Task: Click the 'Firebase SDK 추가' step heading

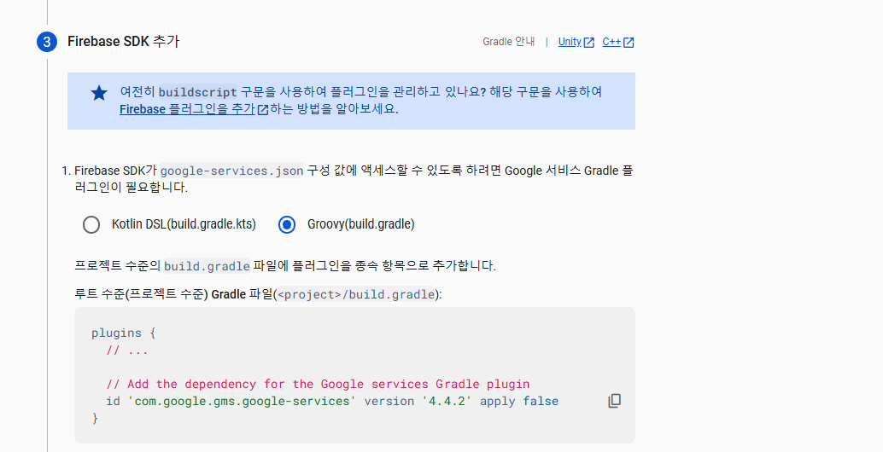Action: pyautogui.click(x=123, y=42)
